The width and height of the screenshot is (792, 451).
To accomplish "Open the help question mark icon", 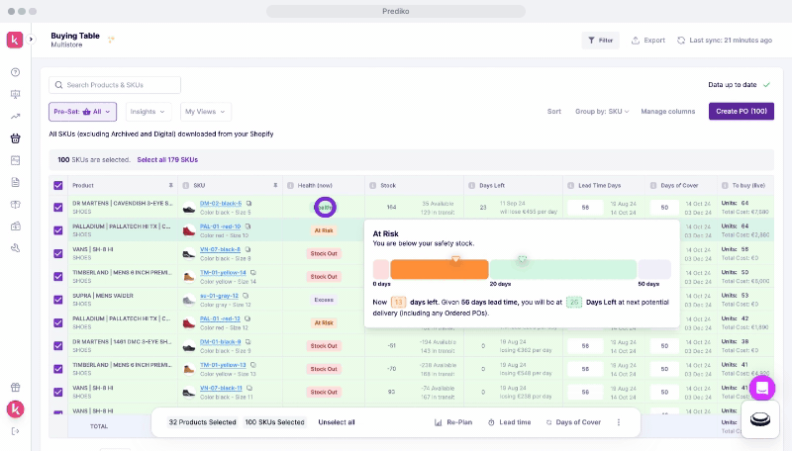I will click(15, 72).
